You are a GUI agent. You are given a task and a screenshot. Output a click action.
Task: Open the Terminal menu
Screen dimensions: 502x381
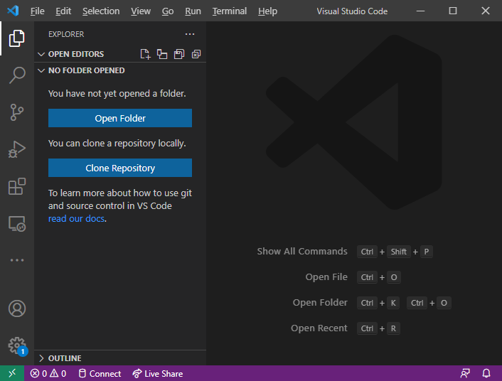tap(230, 11)
